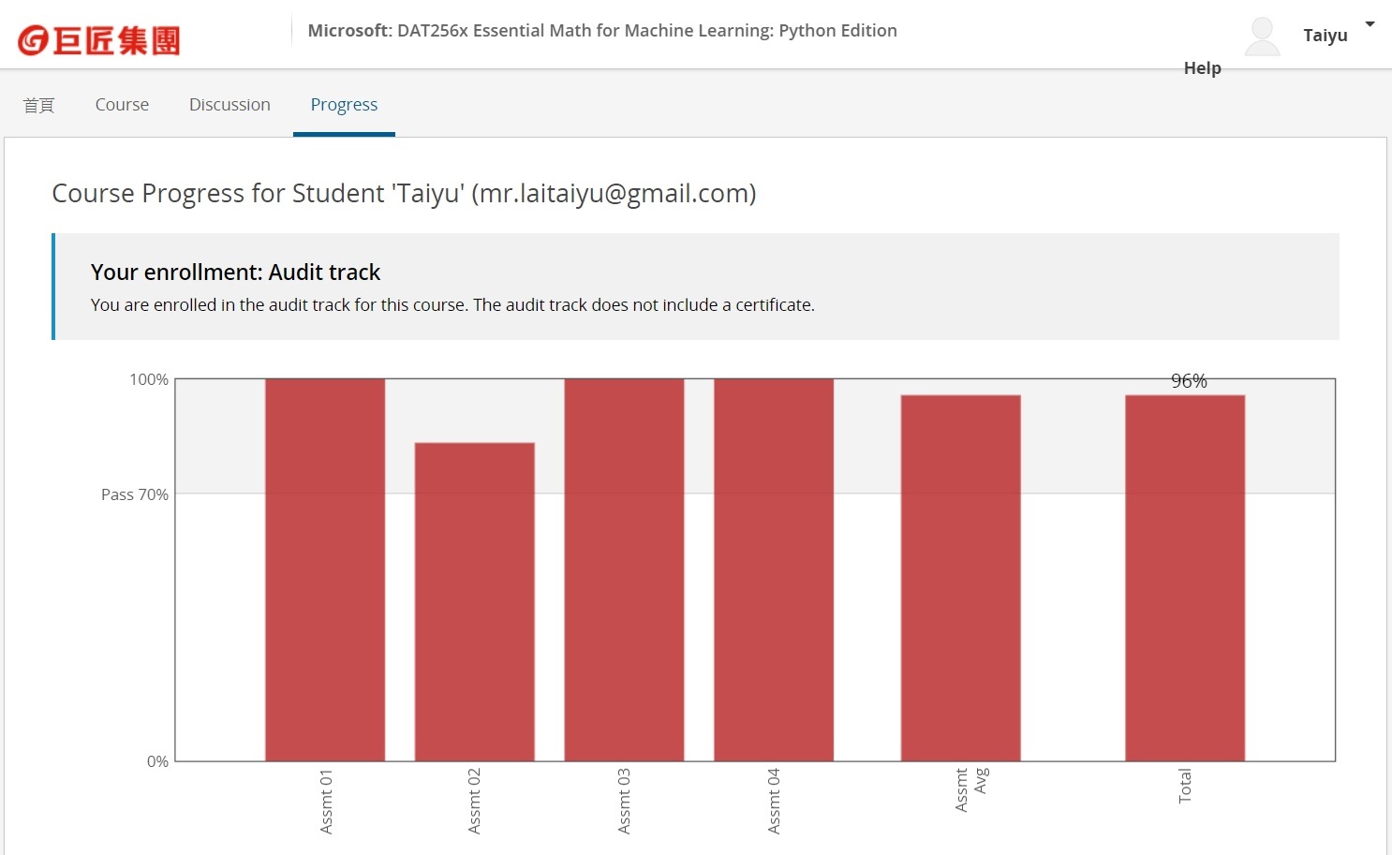Image resolution: width=1392 pixels, height=855 pixels.
Task: Switch to the Discussion tab
Action: click(x=230, y=104)
